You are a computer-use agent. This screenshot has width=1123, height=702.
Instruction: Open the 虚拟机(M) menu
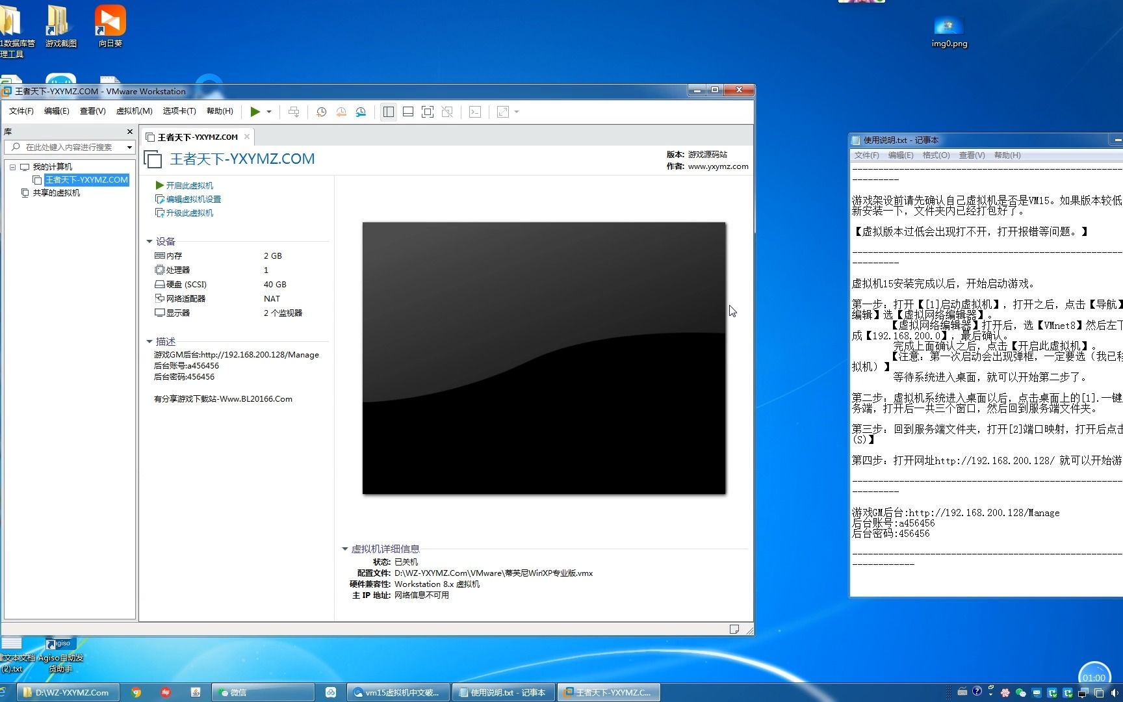[x=135, y=111]
